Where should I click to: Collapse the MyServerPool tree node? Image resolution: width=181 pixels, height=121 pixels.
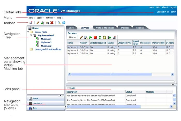[x=31, y=35]
